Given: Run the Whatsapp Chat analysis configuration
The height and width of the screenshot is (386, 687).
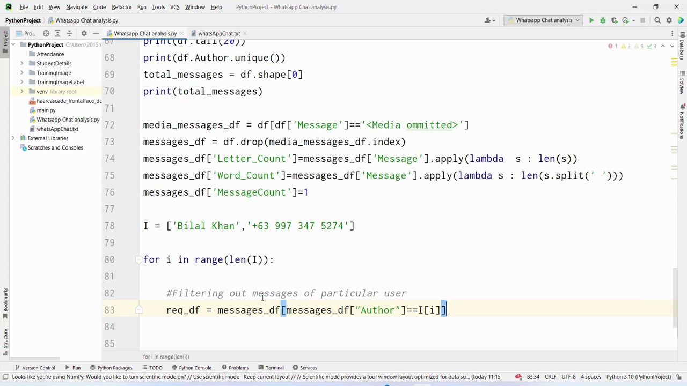Looking at the screenshot, I should click(591, 20).
